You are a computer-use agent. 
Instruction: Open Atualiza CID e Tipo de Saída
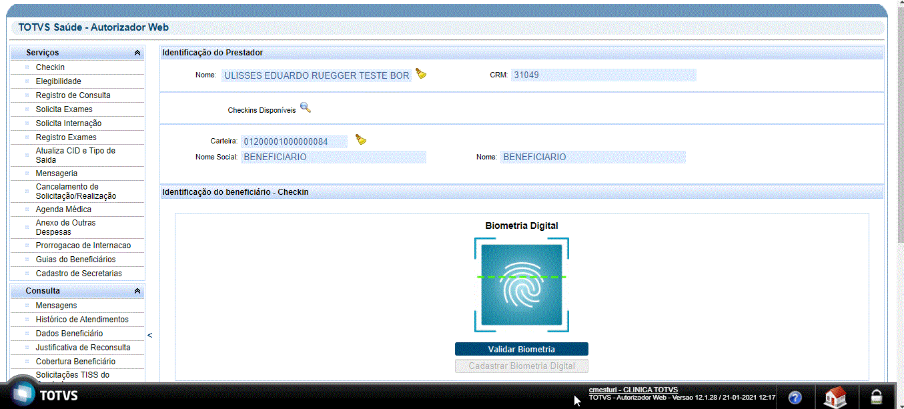point(75,155)
